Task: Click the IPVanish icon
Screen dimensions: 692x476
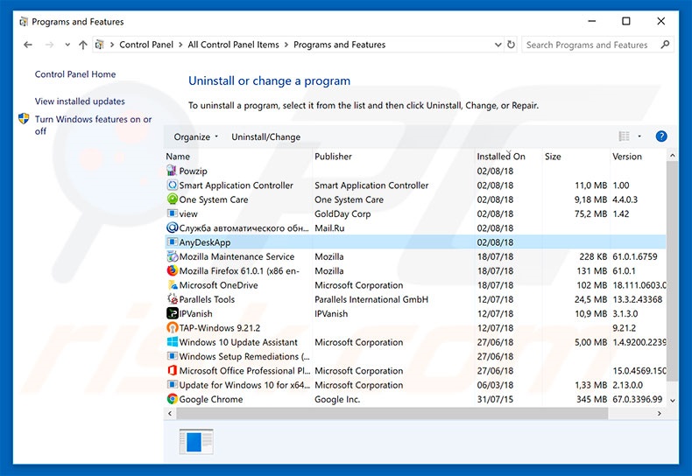Action: 172,313
